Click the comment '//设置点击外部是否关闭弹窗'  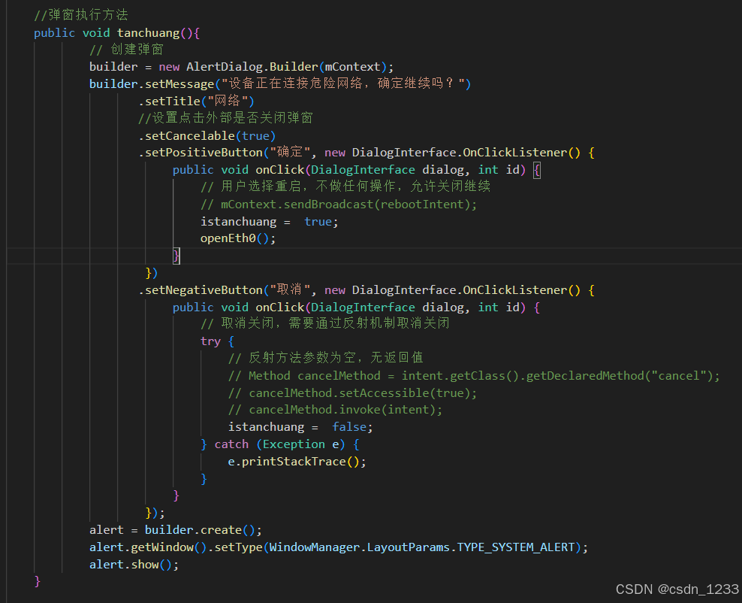[x=226, y=118]
